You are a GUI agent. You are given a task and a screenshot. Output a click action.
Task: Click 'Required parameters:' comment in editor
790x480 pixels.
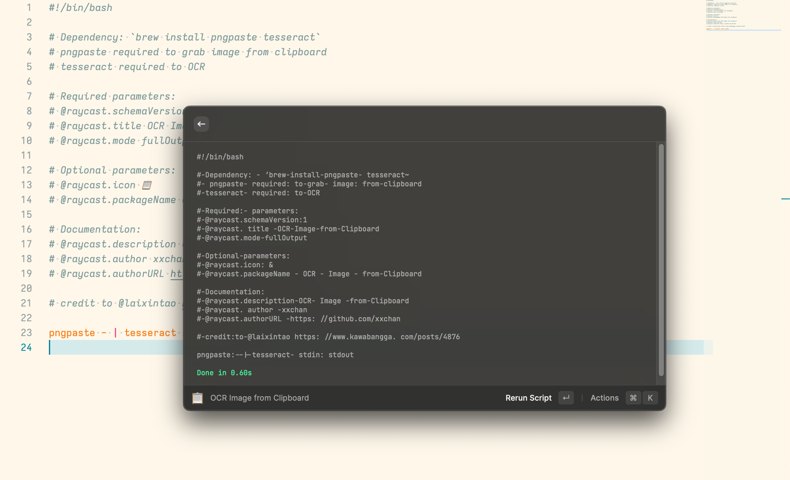coord(112,96)
